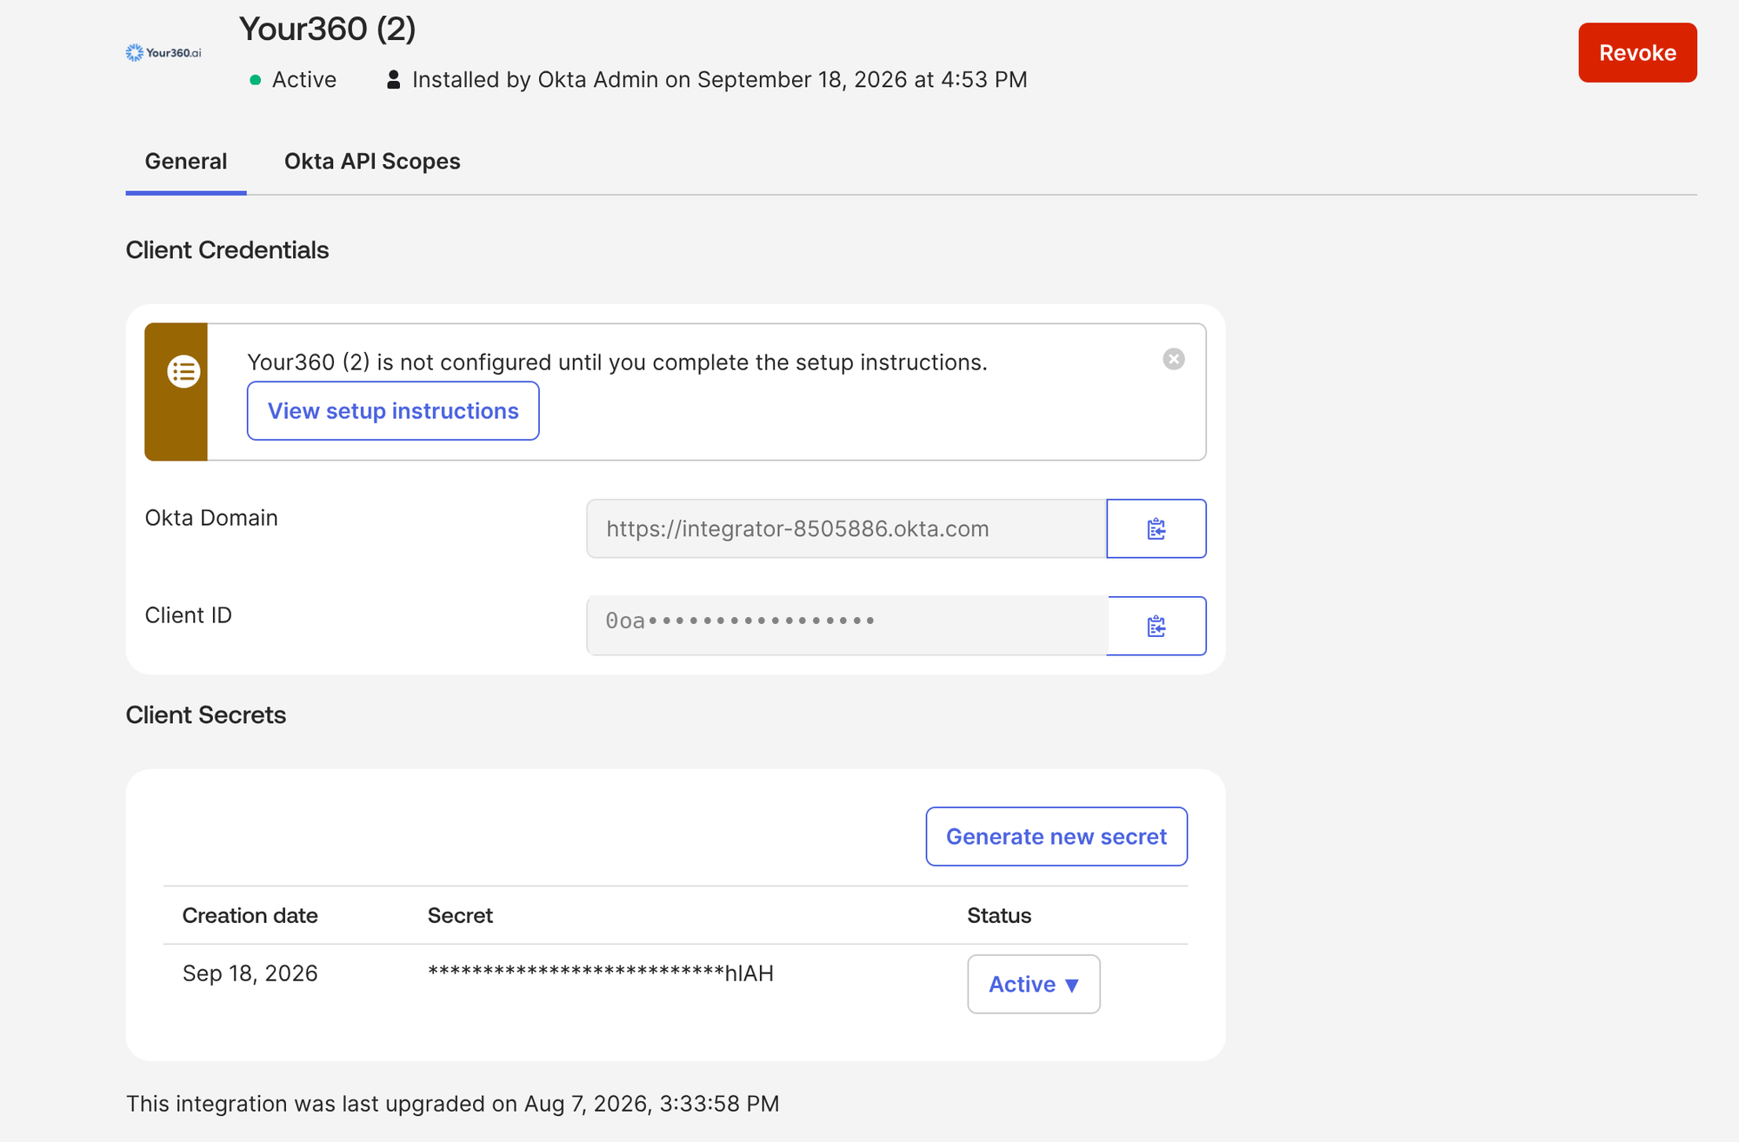Click the Client Credentials heading
Image resolution: width=1739 pixels, height=1142 pixels.
[x=228, y=250]
